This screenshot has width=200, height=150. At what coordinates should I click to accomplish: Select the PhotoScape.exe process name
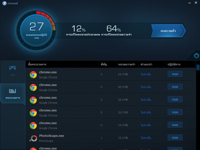(52, 136)
